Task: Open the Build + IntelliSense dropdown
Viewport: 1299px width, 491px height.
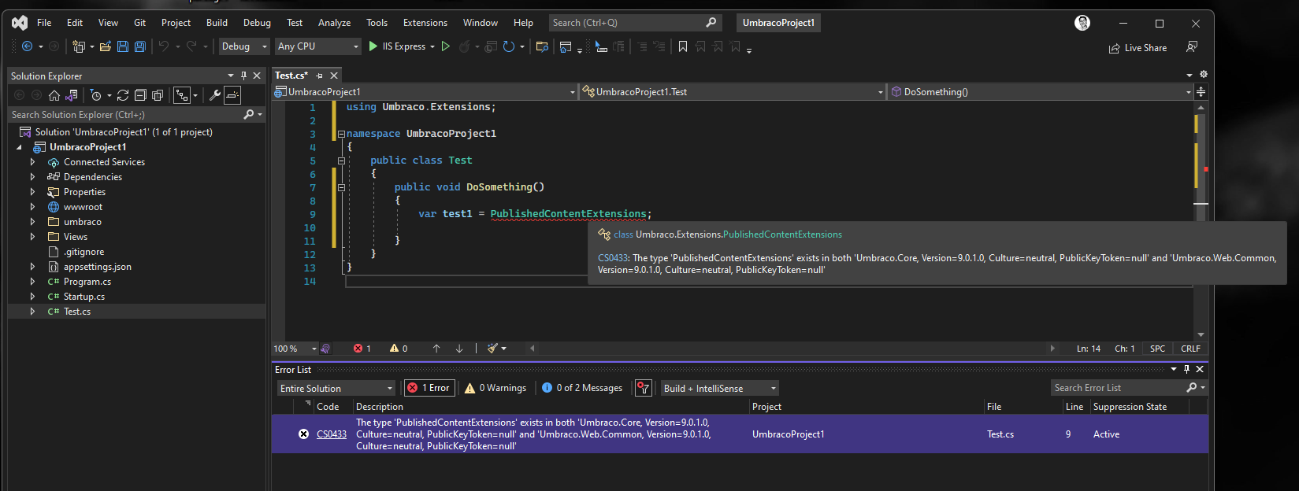Action: click(x=719, y=388)
